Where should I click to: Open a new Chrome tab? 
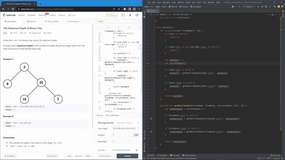tap(40, 4)
